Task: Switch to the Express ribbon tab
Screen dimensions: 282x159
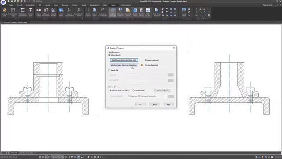Action: [113, 5]
